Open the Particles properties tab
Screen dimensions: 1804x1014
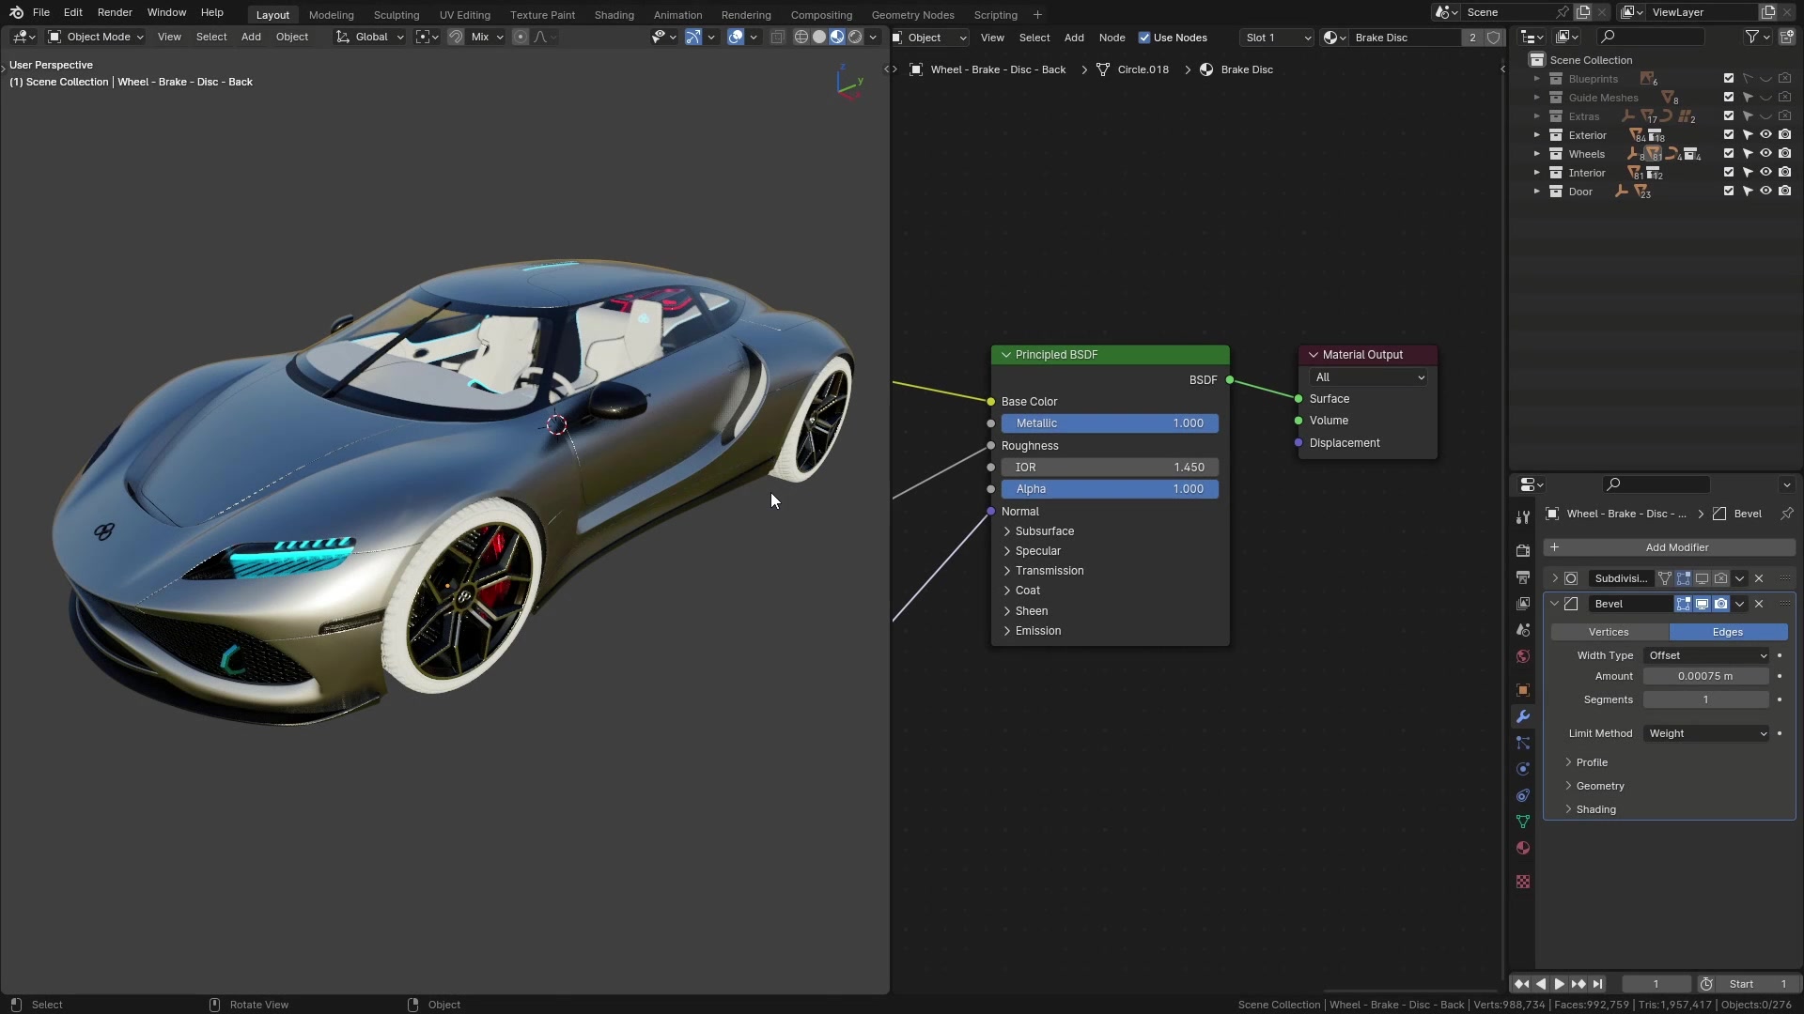(x=1523, y=743)
